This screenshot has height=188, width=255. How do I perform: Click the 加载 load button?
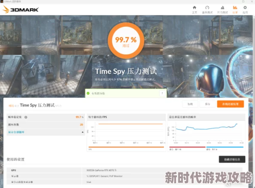coord(190,104)
